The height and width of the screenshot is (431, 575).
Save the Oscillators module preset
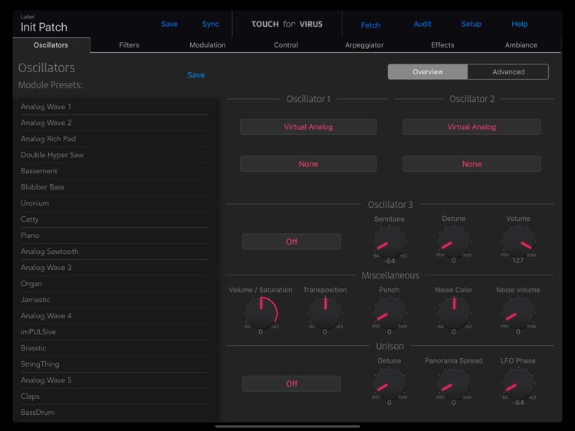click(195, 75)
